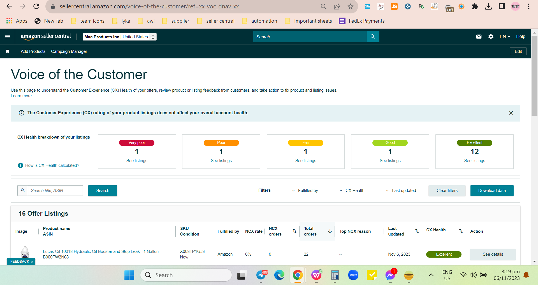Click the header Search input field

(310, 37)
